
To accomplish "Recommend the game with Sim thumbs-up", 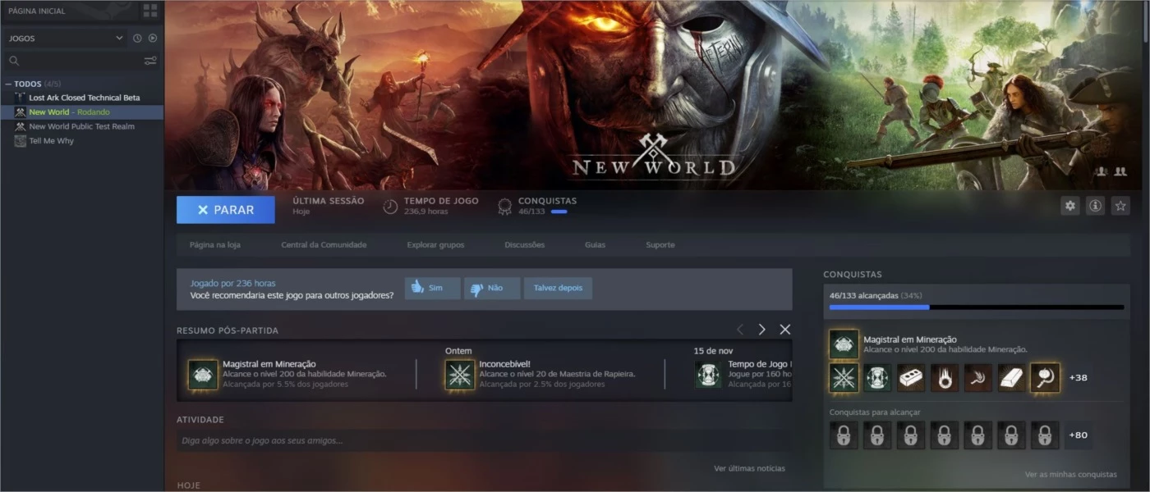I will tap(432, 289).
